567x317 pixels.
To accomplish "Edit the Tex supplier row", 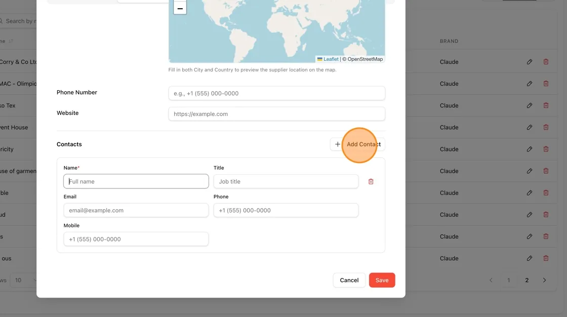I will point(530,105).
